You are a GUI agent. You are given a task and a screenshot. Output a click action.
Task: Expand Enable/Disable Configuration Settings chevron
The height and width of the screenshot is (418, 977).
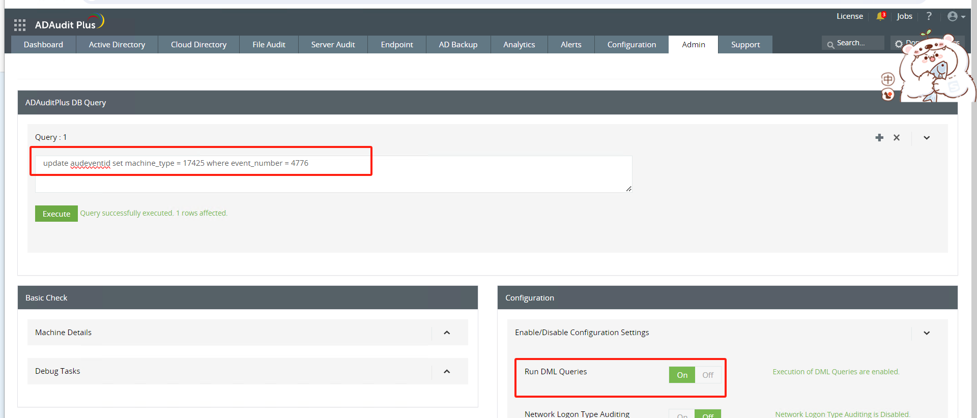927,333
